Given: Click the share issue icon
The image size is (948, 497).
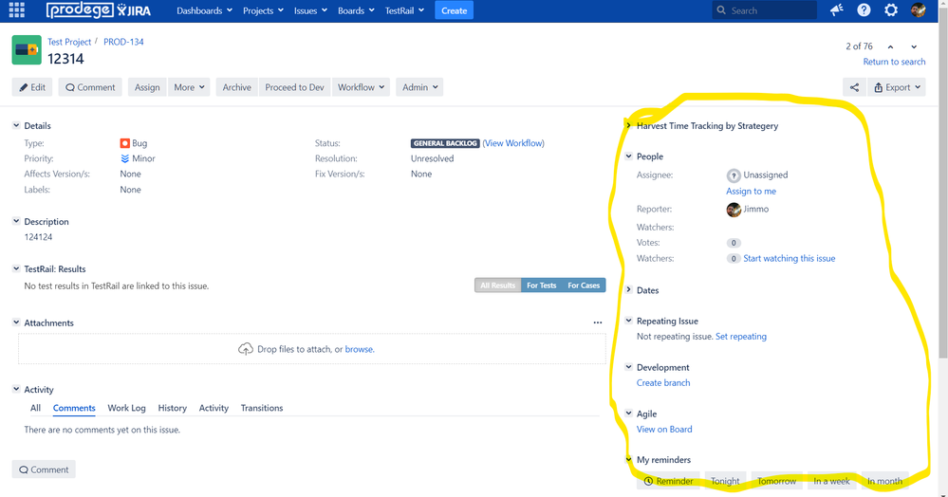Looking at the screenshot, I should click(854, 87).
